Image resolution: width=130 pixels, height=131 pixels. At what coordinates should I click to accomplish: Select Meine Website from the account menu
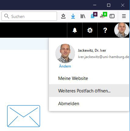73,78
